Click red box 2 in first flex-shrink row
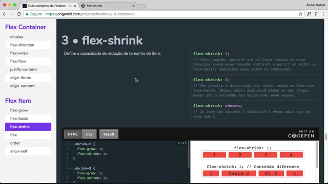This screenshot has height=184, width=328. point(240,155)
